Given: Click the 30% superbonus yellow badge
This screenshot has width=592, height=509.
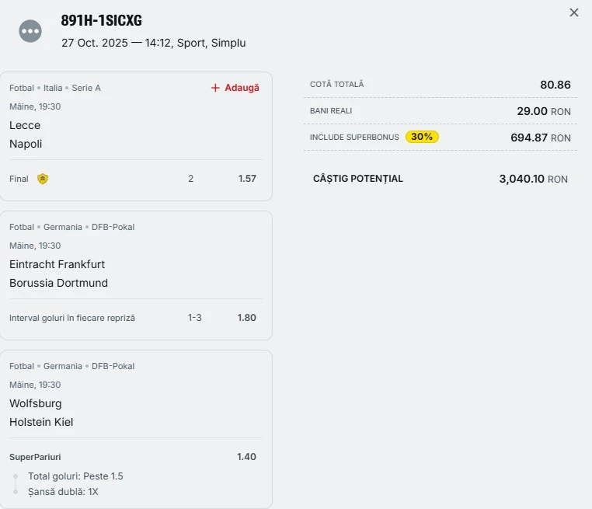Looking at the screenshot, I should pyautogui.click(x=422, y=137).
